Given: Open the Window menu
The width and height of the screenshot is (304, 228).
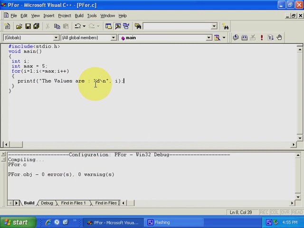Looking at the screenshot, I should click(108, 16).
